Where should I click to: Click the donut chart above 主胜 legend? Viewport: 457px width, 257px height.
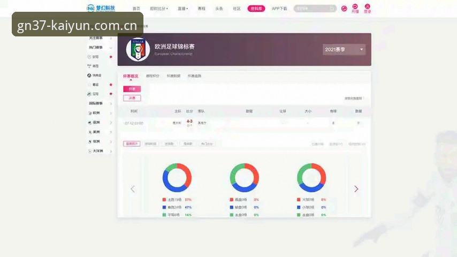pyautogui.click(x=177, y=178)
